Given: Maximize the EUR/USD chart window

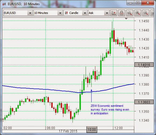Looking at the screenshot, I should click(x=138, y=3).
